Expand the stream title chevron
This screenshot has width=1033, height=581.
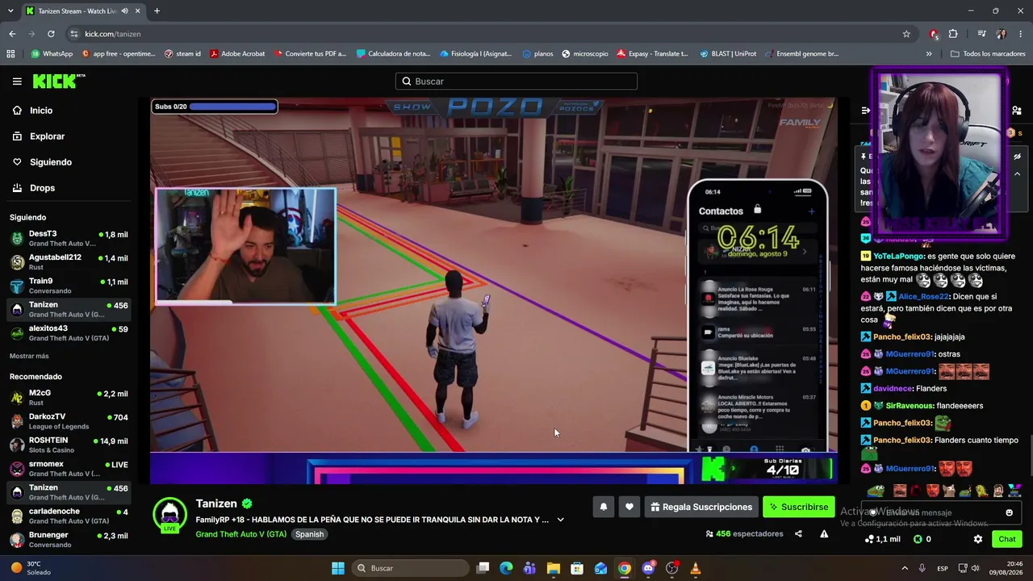click(560, 520)
